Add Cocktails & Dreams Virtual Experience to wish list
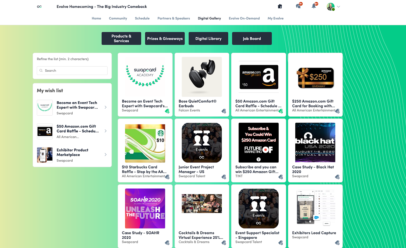This screenshot has width=406, height=248. tap(224, 243)
